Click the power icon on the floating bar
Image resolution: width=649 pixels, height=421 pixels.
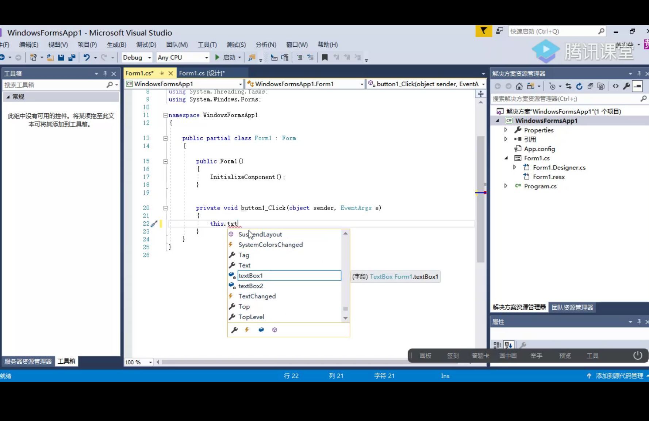pos(638,355)
